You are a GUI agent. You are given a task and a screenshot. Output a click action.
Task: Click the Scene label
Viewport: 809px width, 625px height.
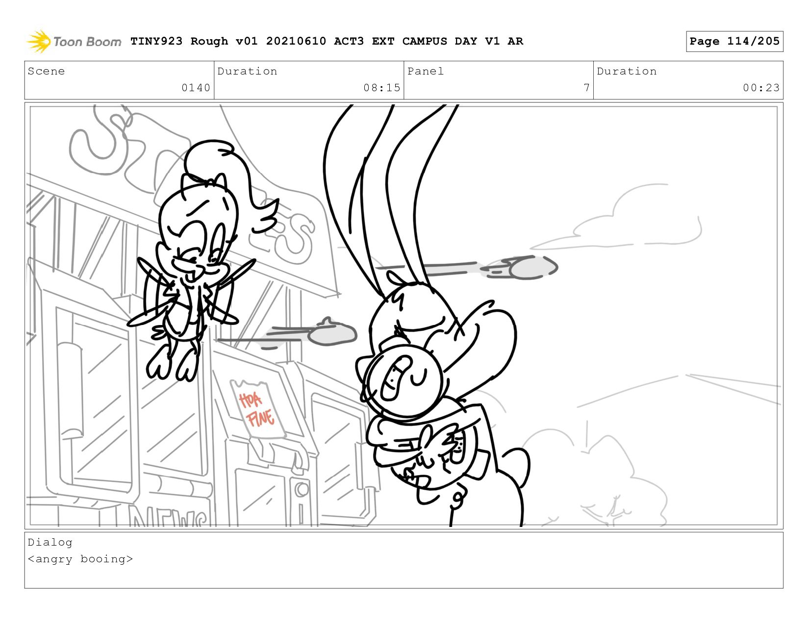click(x=46, y=71)
